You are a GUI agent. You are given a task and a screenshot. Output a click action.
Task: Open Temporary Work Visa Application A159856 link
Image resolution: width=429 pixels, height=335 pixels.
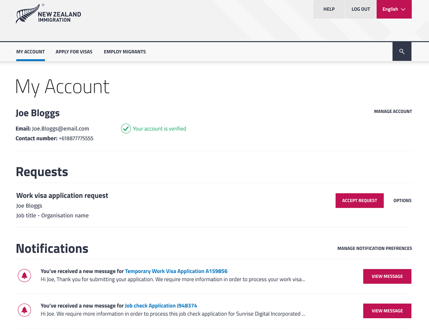point(176,271)
